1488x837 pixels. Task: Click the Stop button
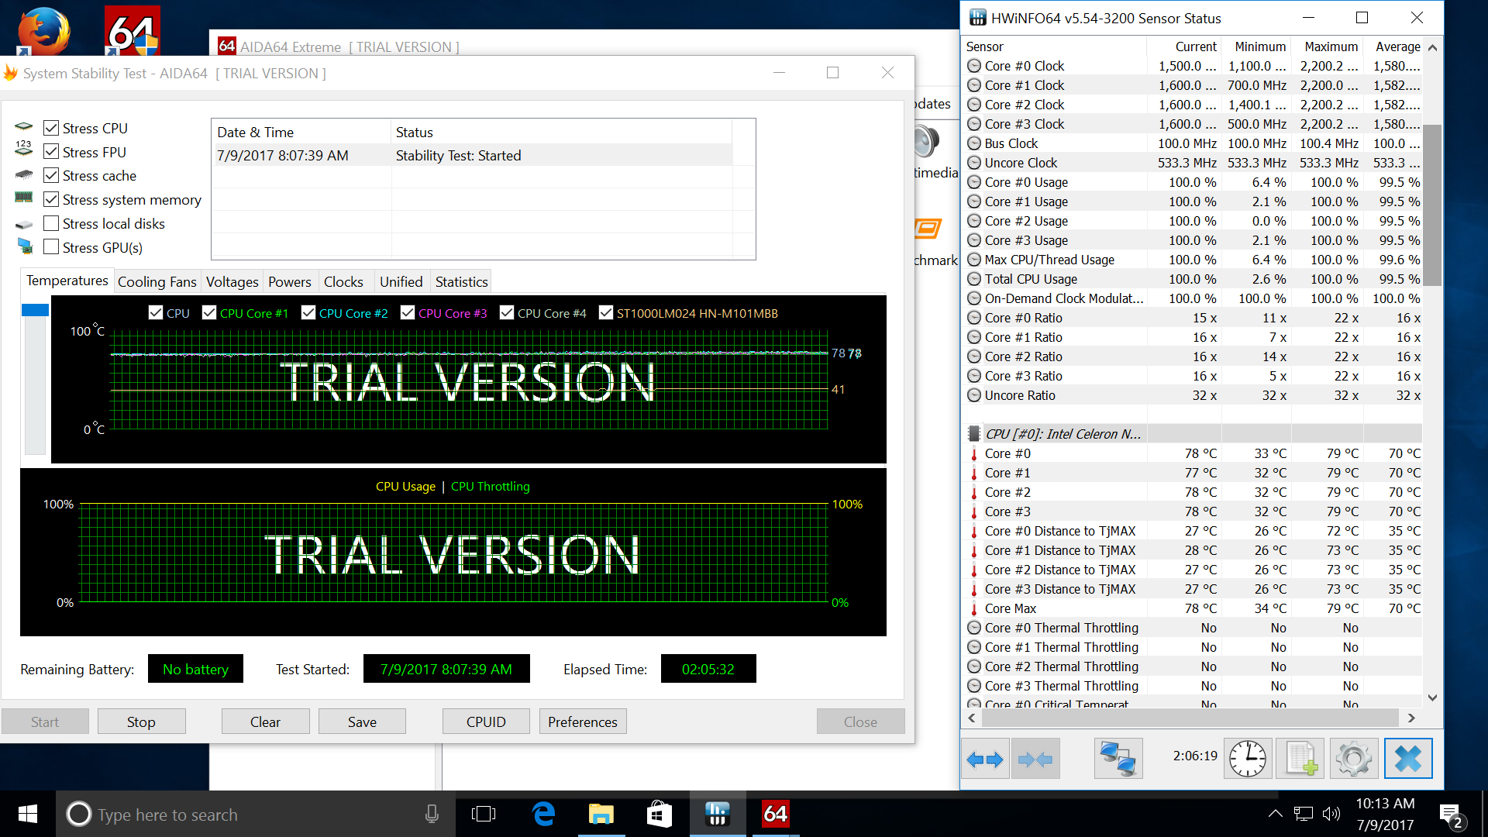[x=141, y=722]
